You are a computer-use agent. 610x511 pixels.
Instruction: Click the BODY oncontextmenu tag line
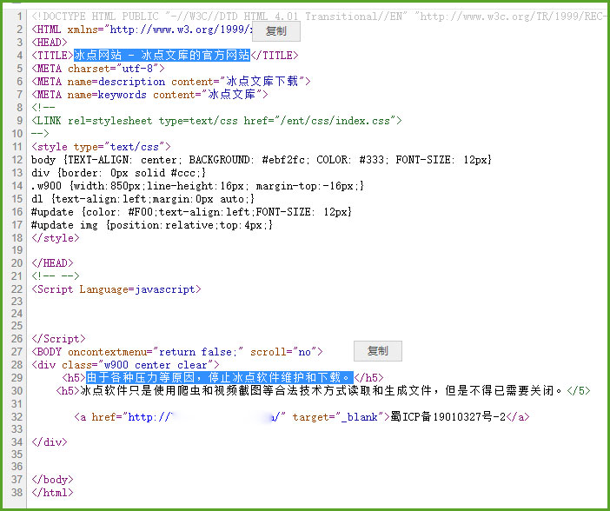177,352
